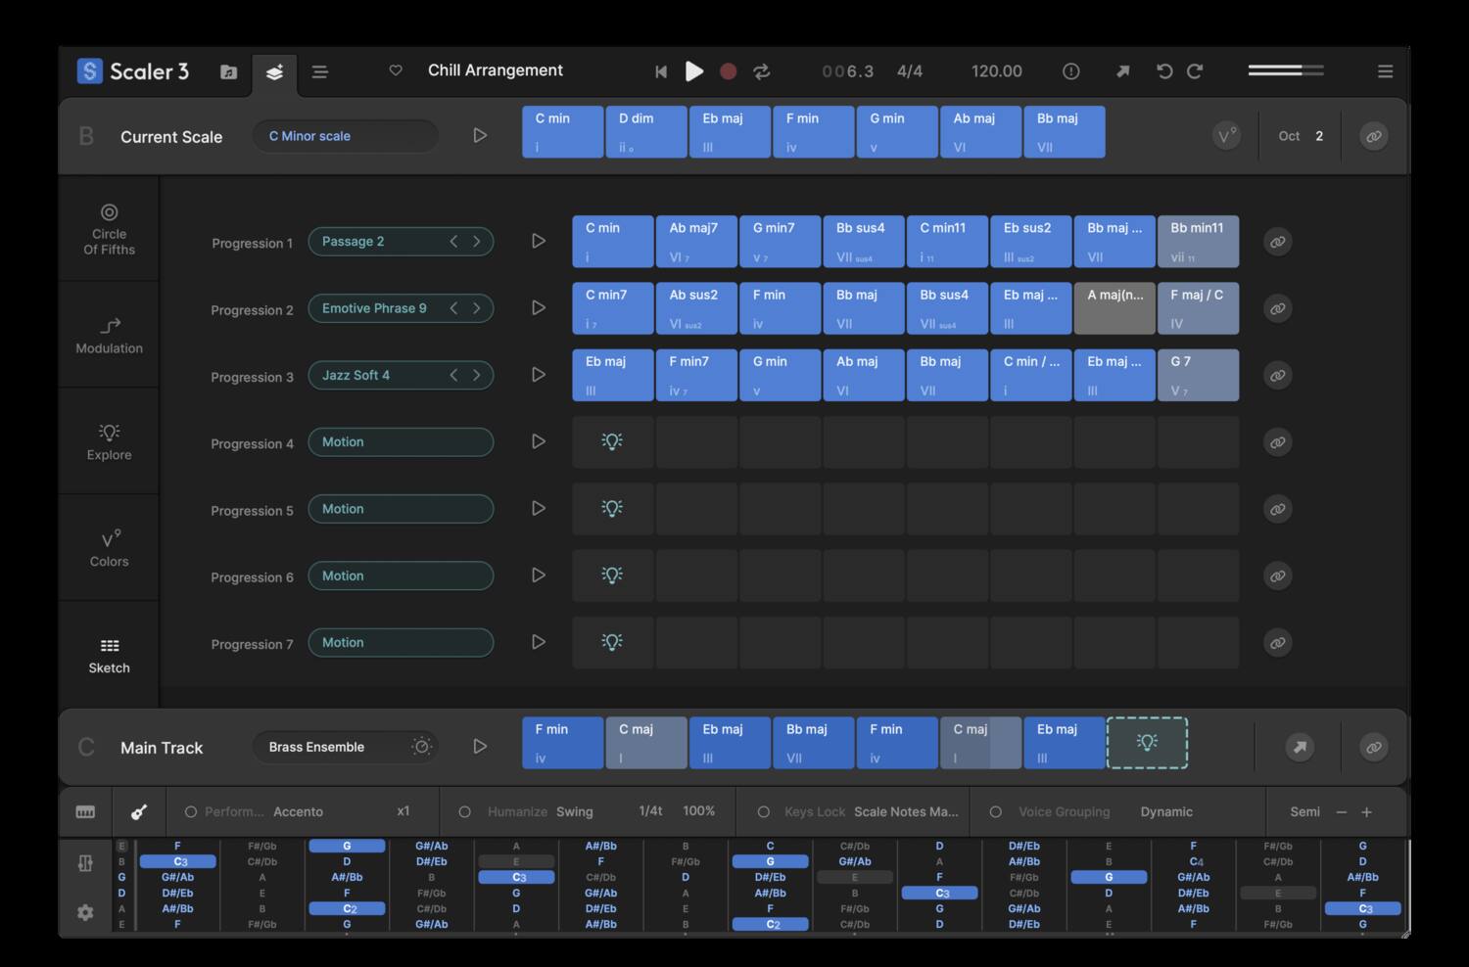Switch to the Explore section
This screenshot has width=1469, height=967.
[108, 440]
